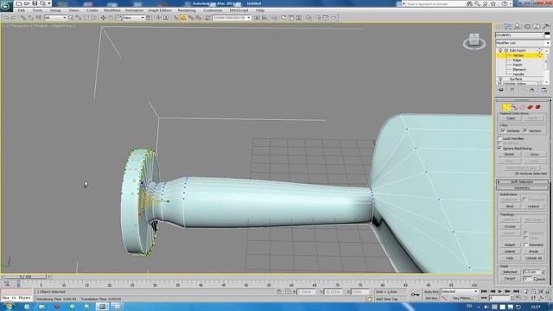Screen dimensions: 553x311
Task: Open the reference coordinate system 'View' dropdown
Action: 134,17
